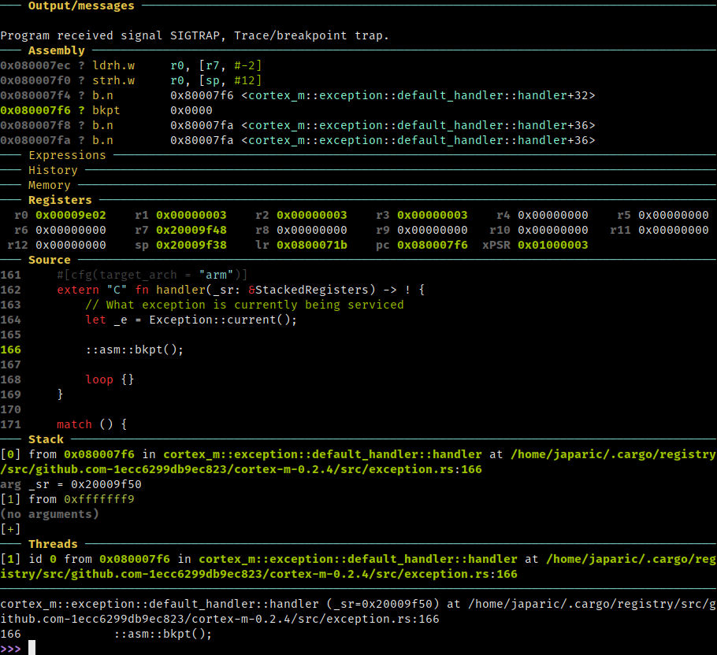Click the sp register value 0x20009f38

click(191, 246)
